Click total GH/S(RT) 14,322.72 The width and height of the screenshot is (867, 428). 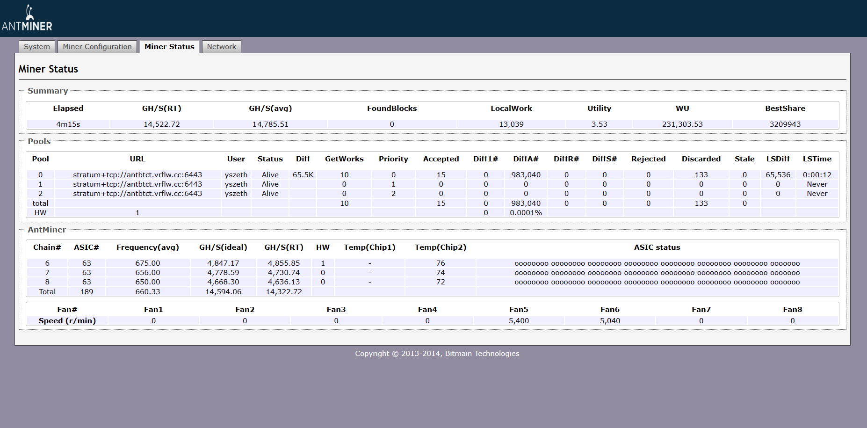click(x=284, y=292)
